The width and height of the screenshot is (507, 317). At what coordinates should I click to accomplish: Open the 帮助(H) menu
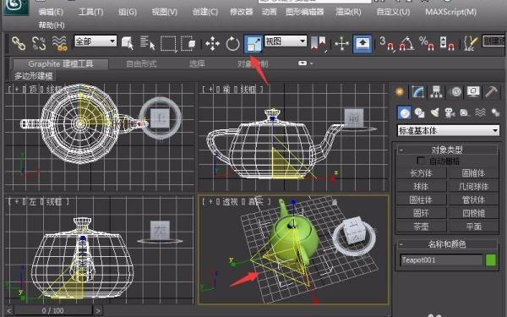pos(52,25)
